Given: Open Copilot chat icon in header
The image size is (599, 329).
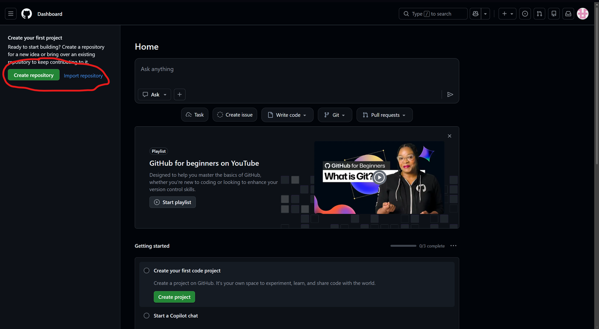Looking at the screenshot, I should coord(475,14).
